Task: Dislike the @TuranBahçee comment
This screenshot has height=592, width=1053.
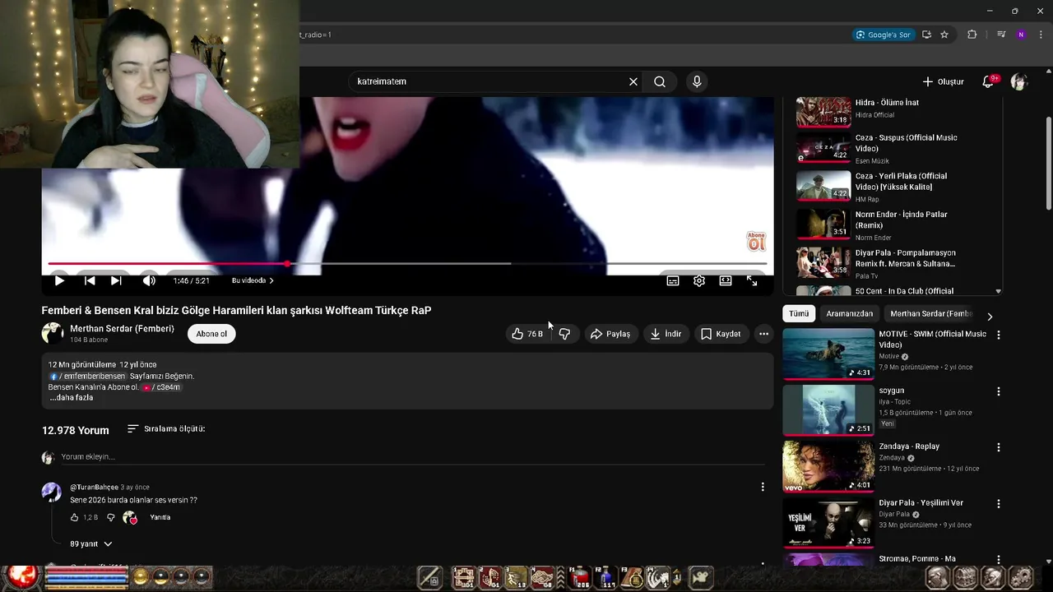Action: point(111,517)
